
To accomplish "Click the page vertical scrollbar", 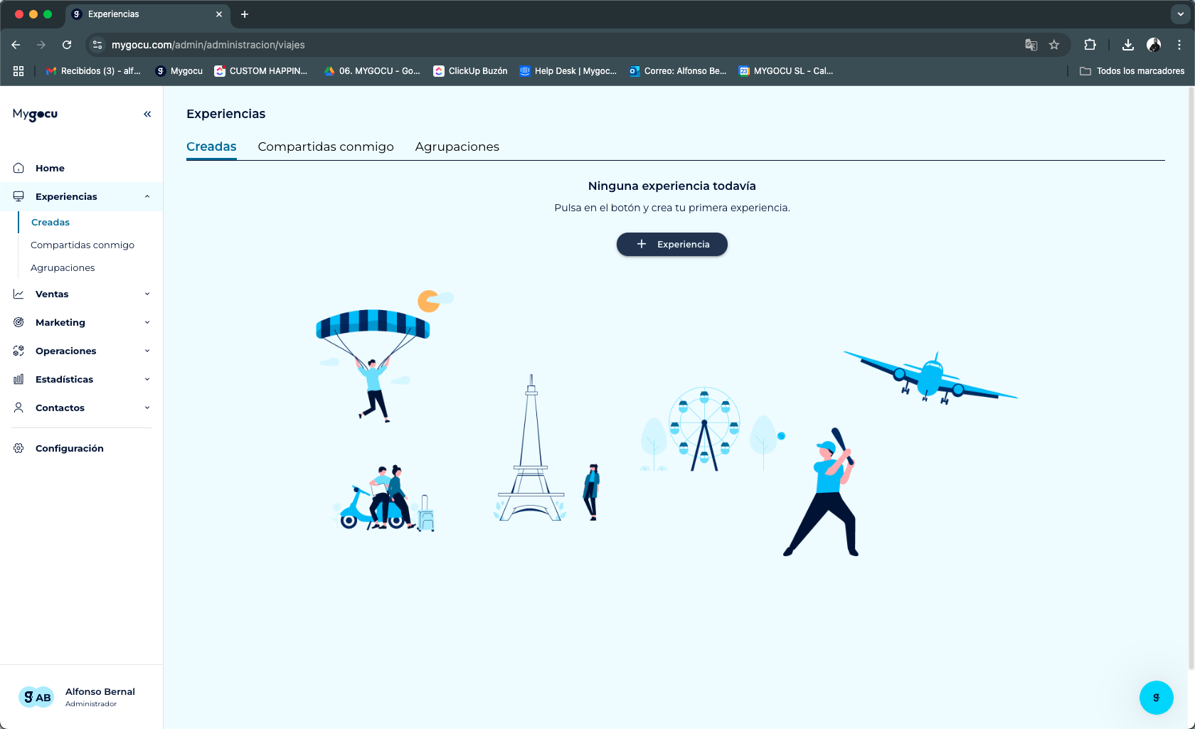I will (1191, 377).
